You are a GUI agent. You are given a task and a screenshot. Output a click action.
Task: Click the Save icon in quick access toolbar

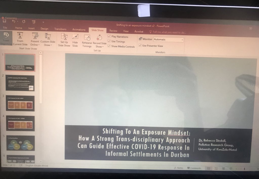[x=5, y=21]
